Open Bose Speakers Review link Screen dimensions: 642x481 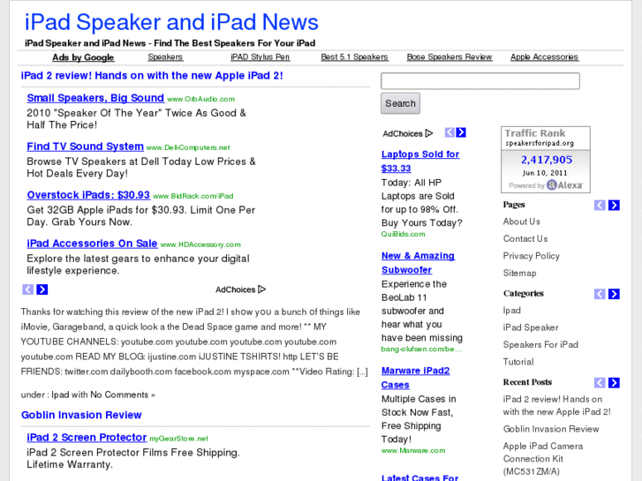449,56
